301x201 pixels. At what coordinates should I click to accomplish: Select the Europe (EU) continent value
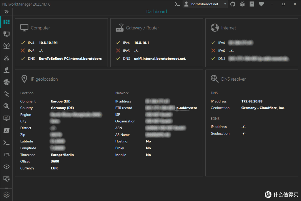point(61,101)
